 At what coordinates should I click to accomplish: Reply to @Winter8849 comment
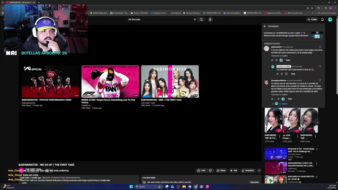[x=288, y=60]
